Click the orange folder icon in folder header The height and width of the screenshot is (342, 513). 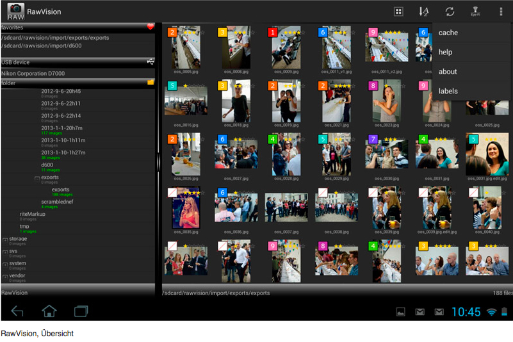tap(150, 83)
